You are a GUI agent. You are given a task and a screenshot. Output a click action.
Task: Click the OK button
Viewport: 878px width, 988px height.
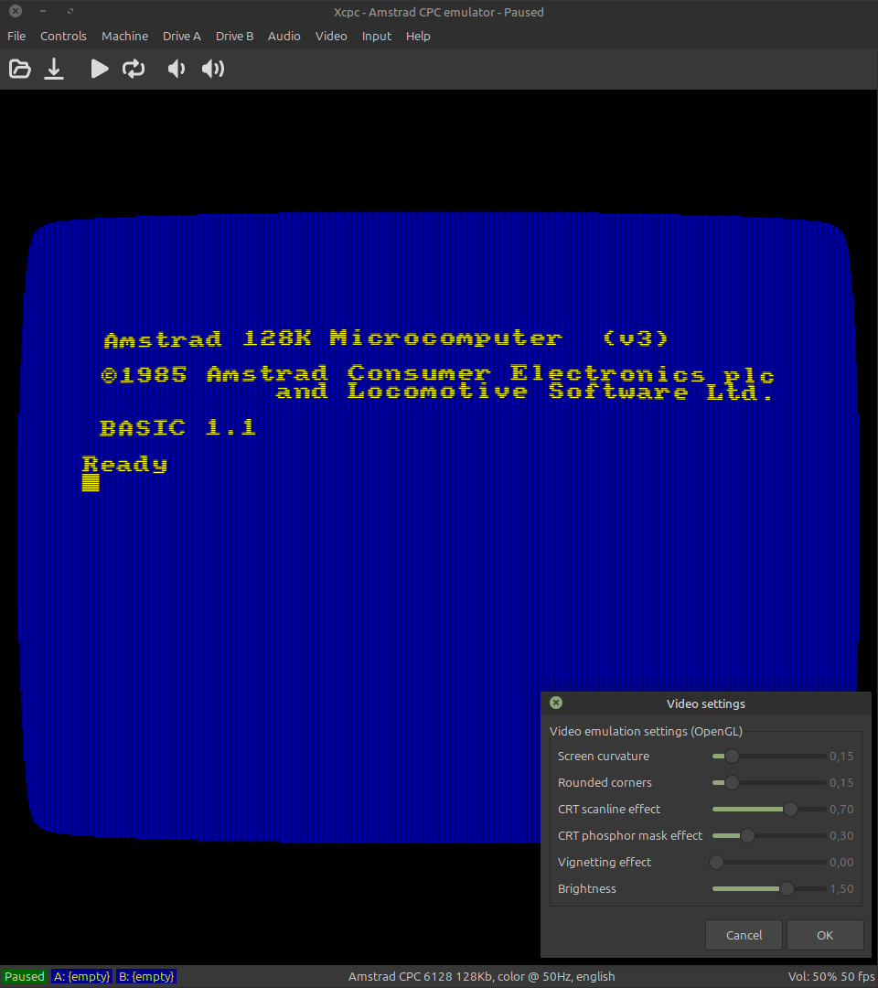[x=825, y=935]
